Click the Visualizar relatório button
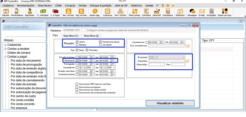246x117 pixels. 170,103
